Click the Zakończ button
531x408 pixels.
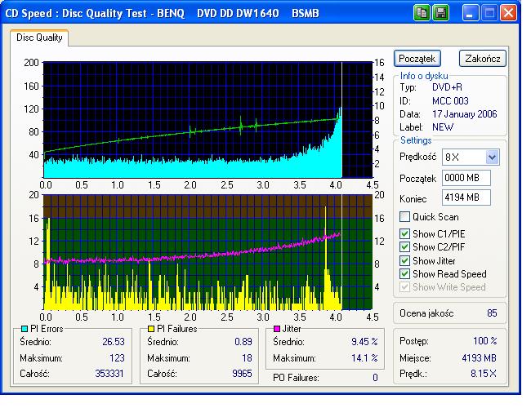[483, 59]
